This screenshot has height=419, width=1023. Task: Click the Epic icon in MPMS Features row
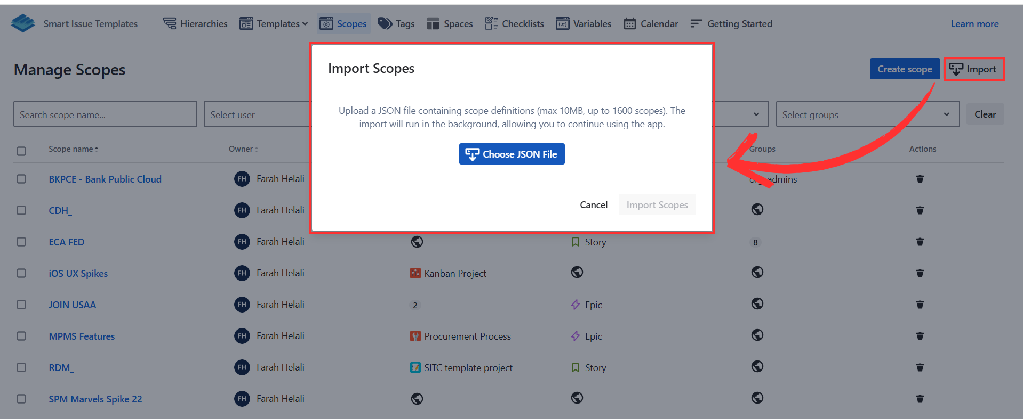[x=576, y=336]
